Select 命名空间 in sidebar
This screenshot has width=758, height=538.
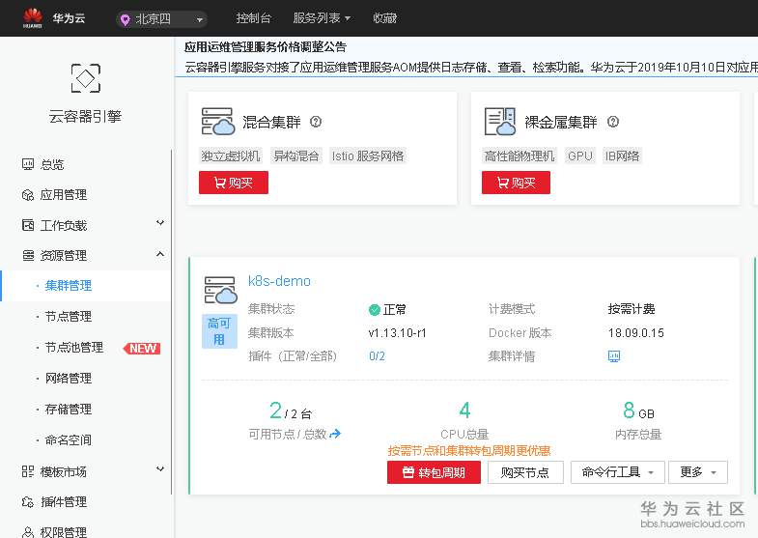tap(69, 440)
